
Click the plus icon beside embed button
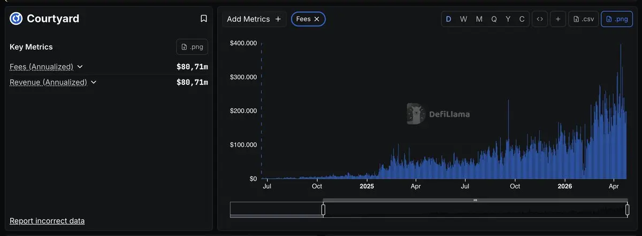[x=558, y=19]
